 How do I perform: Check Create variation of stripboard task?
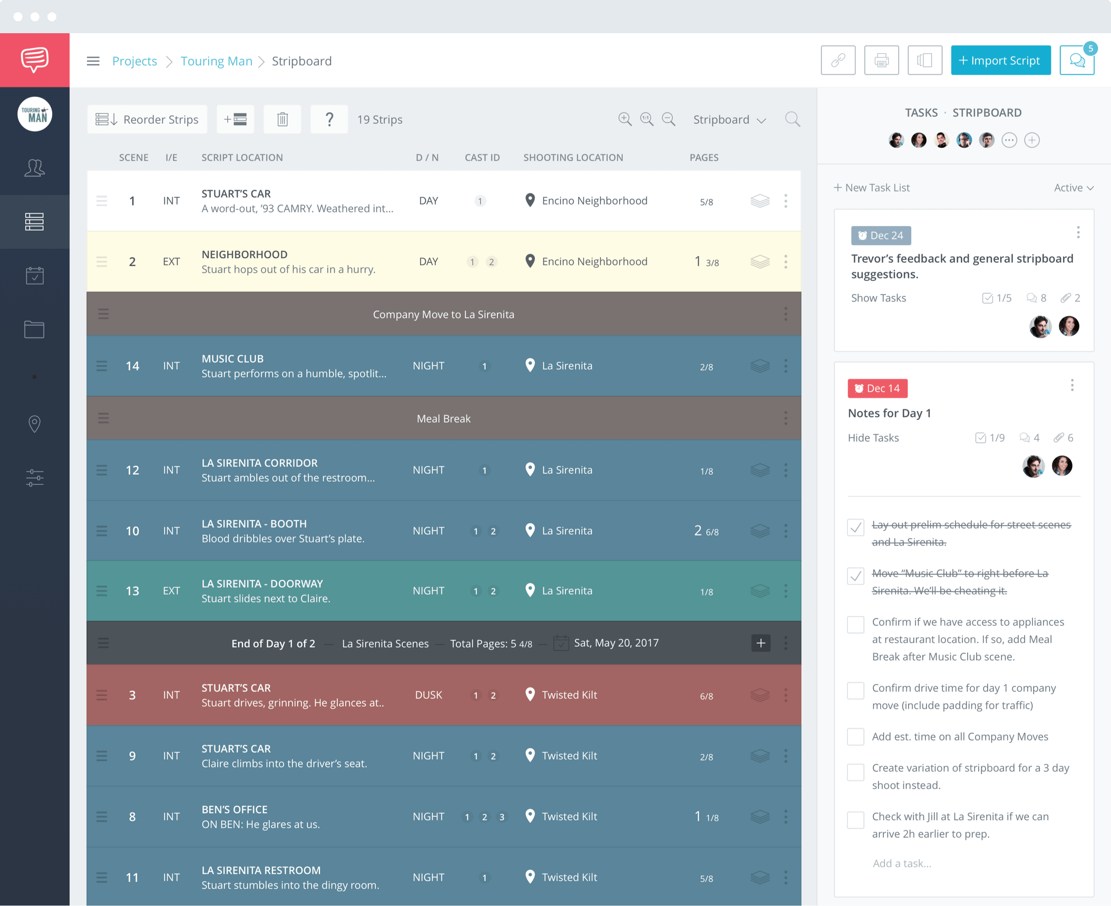click(x=856, y=772)
